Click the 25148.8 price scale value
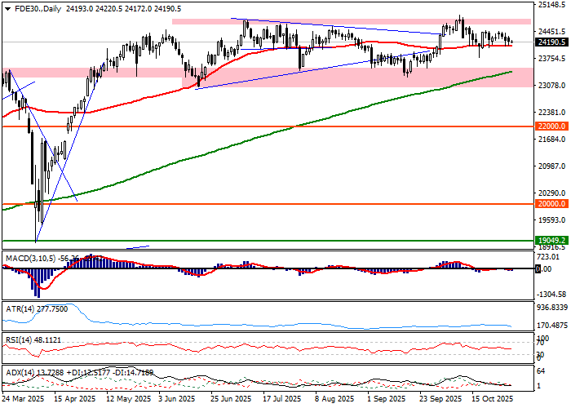Viewport: 571px width, 408px height. tap(552, 5)
